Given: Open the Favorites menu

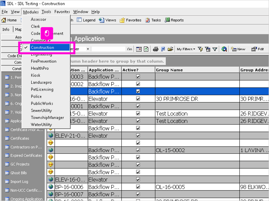Looking at the screenshot, I should click(x=62, y=12).
